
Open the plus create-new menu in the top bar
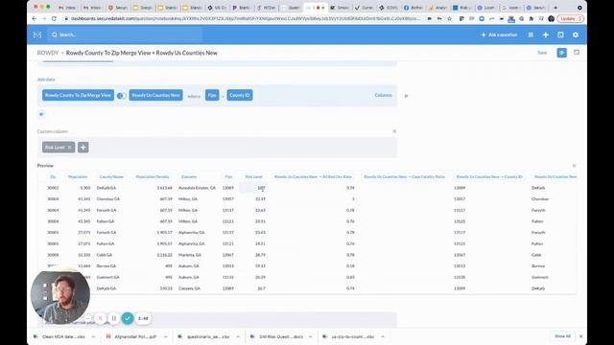(546, 34)
